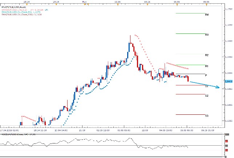This screenshot has height=158, width=234.
Task: Click the PIVOT(EUR/USD,Pivot) indicator label
Action: [x=13, y=7]
